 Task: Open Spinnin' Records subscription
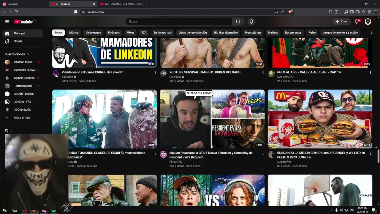tap(23, 78)
